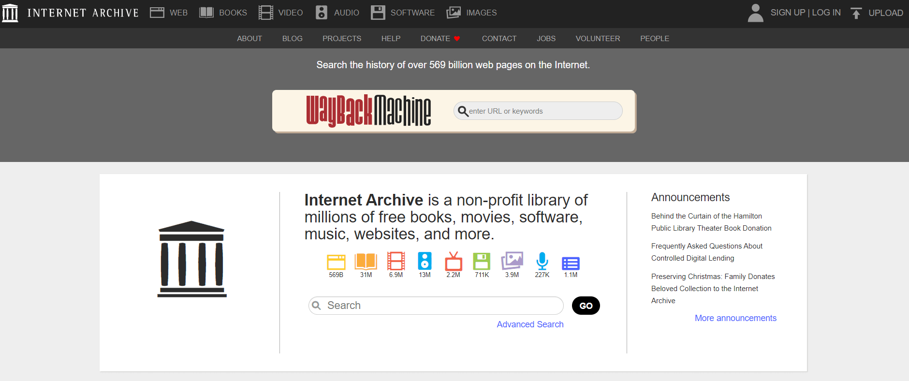The height and width of the screenshot is (381, 909).
Task: Click the blue microphone icon labeled 227K
Action: [542, 261]
